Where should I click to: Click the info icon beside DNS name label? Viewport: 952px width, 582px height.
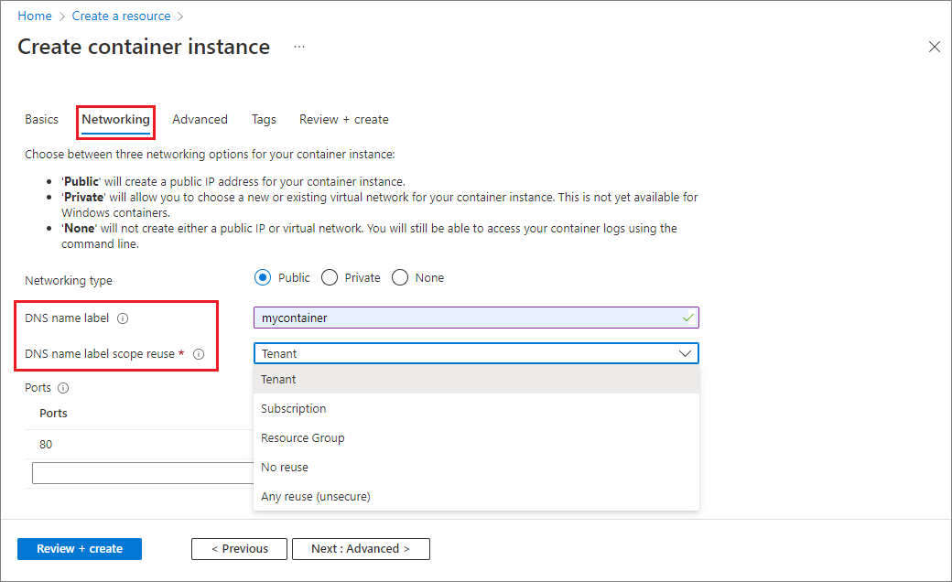pos(124,318)
